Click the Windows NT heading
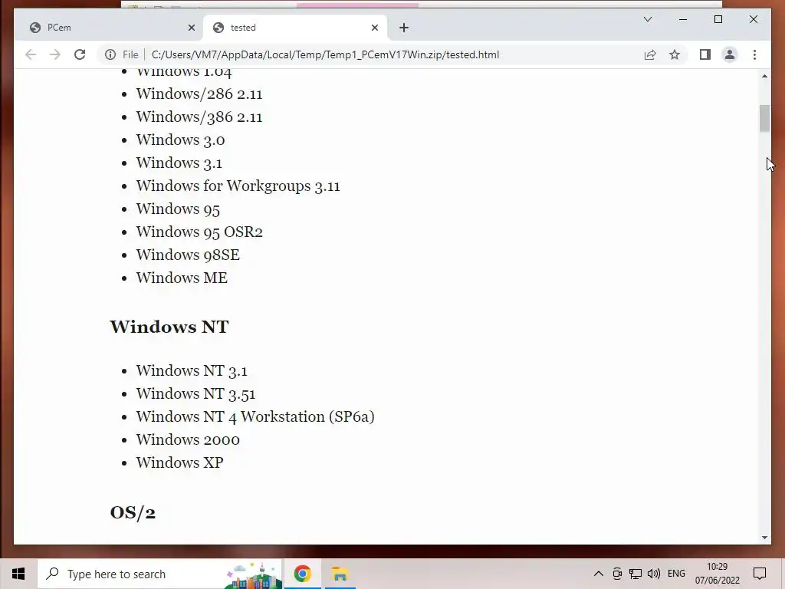This screenshot has height=589, width=785. 169,327
